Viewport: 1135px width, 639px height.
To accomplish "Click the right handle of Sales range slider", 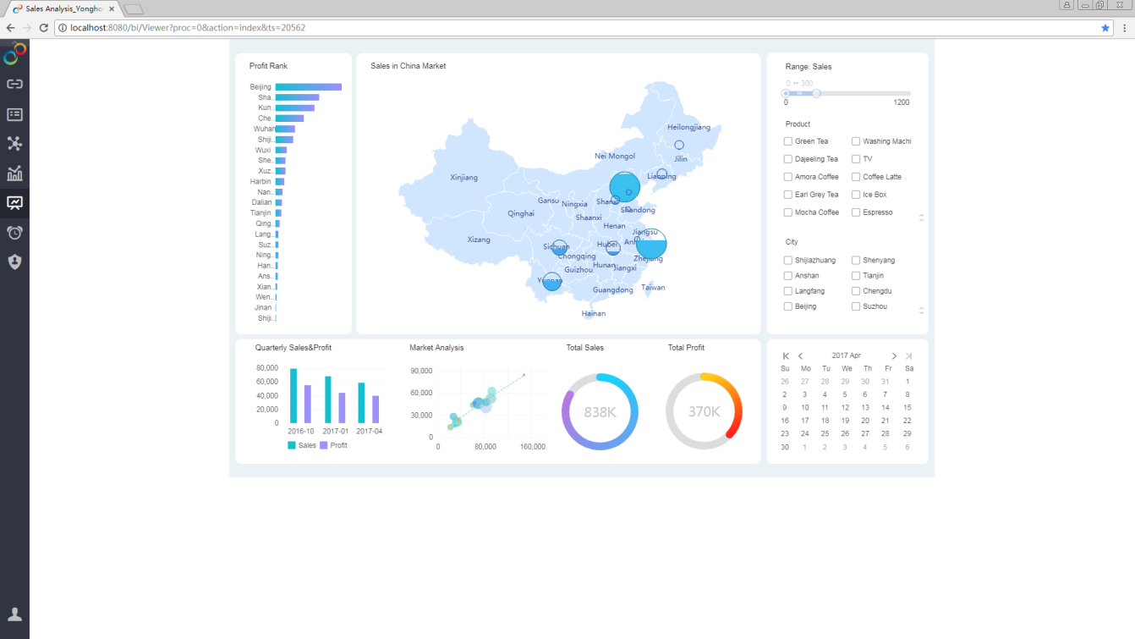I will (816, 93).
